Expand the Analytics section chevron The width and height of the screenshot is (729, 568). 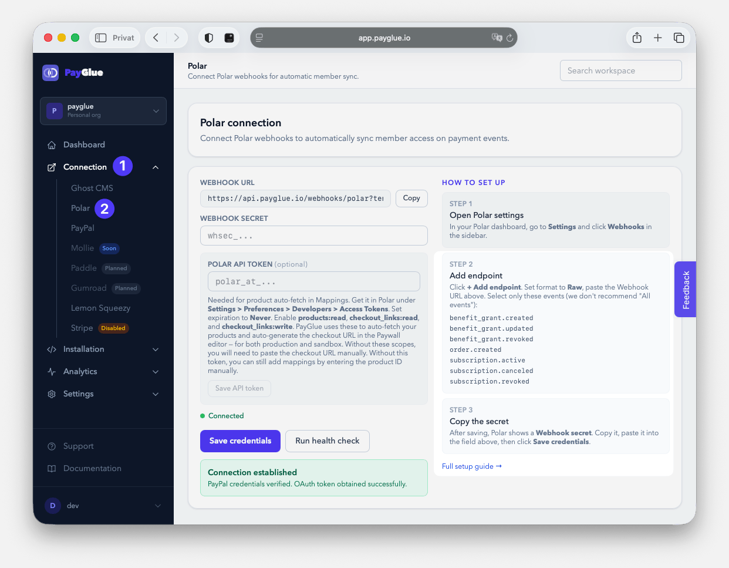[156, 372]
